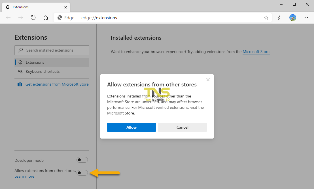Dismiss the dialog with the X
This screenshot has height=189, width=314.
pyautogui.click(x=208, y=80)
